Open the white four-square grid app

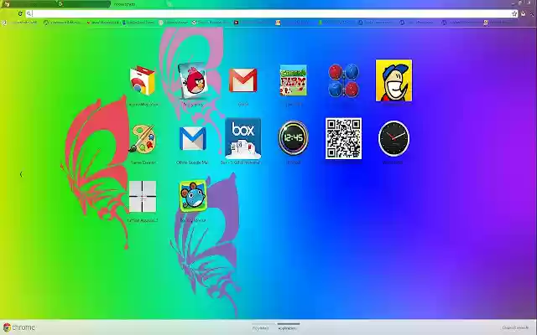coord(143,197)
